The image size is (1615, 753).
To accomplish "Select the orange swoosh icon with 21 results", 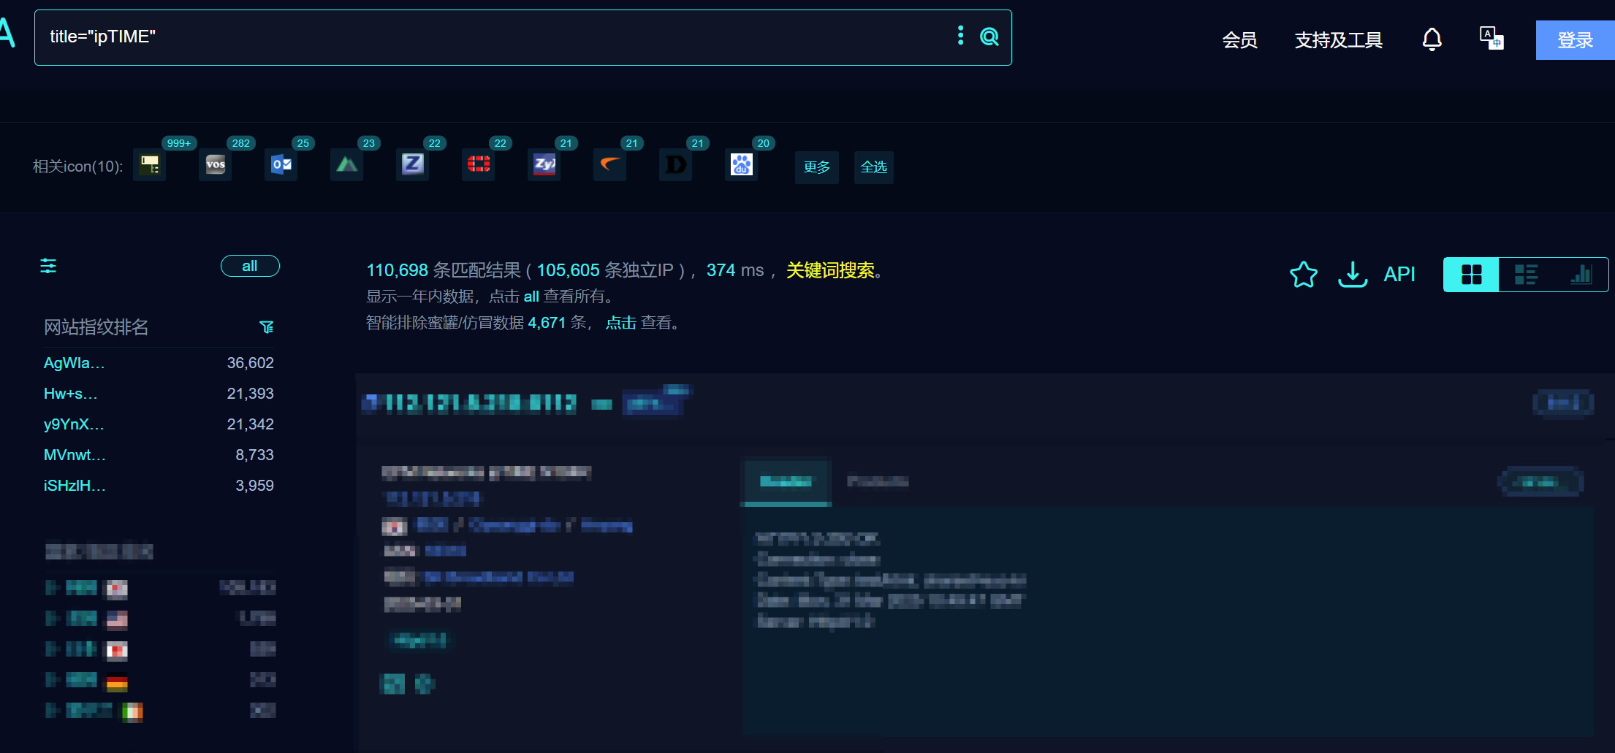I will pyautogui.click(x=610, y=165).
